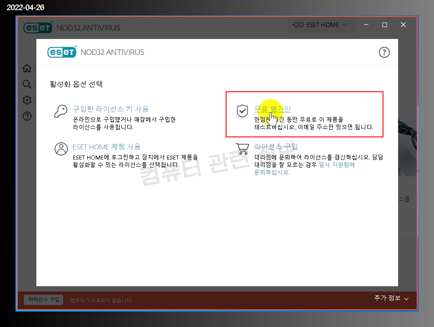Open the help question mark in dialog header
This screenshot has width=434, height=327.
[x=384, y=52]
